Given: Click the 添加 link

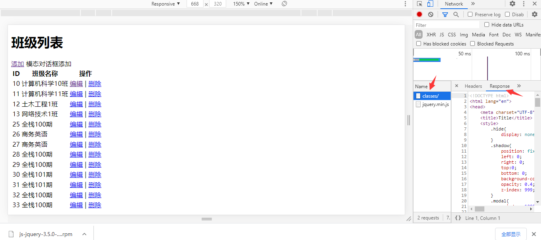Looking at the screenshot, I should (17, 64).
